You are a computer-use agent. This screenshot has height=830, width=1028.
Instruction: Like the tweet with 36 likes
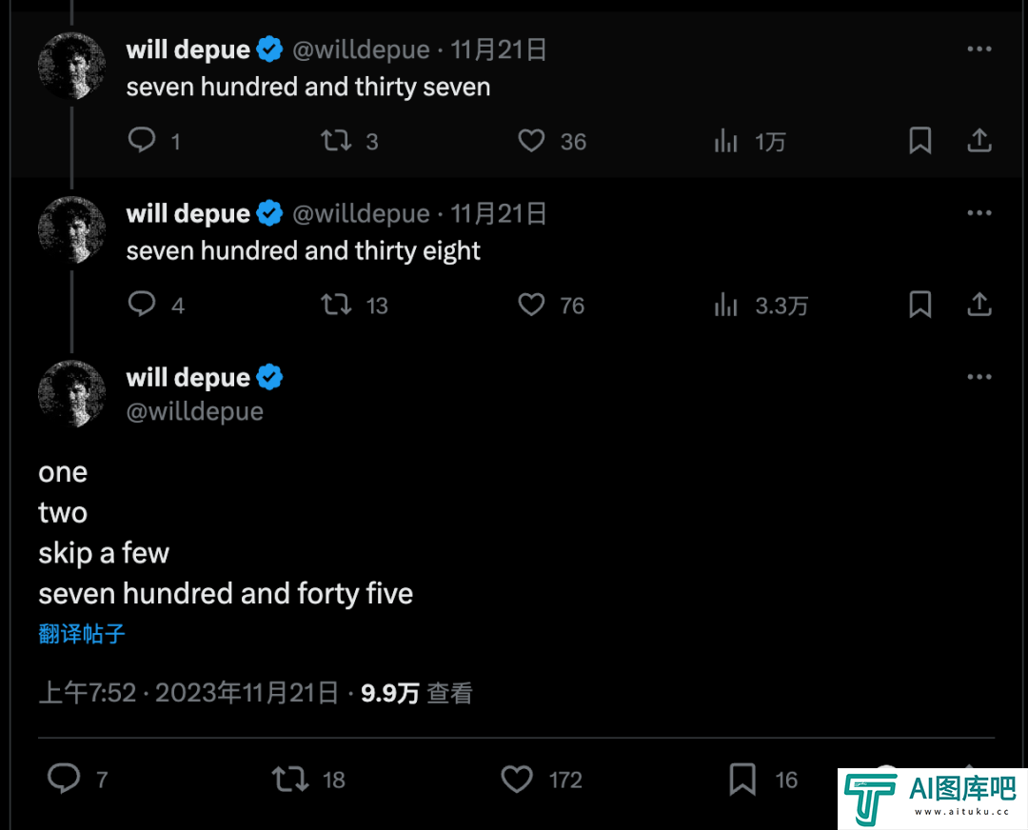[531, 140]
